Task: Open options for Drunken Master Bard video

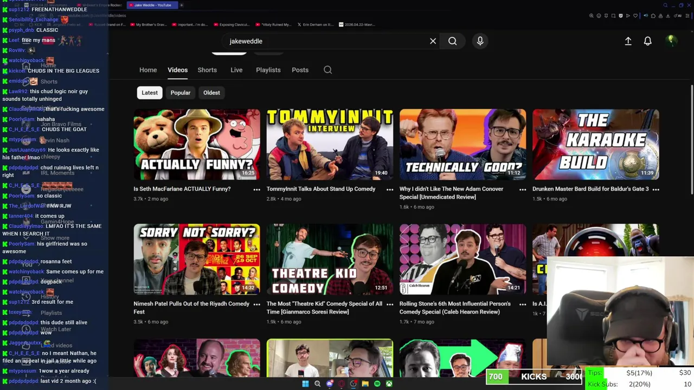Action: coord(656,190)
